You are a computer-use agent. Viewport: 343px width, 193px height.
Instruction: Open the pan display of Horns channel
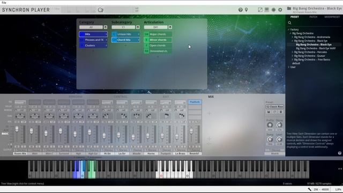tap(151, 116)
